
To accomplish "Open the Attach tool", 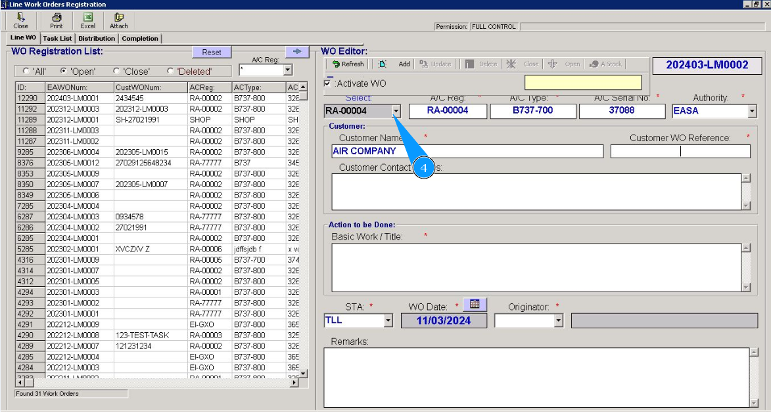I will point(119,20).
